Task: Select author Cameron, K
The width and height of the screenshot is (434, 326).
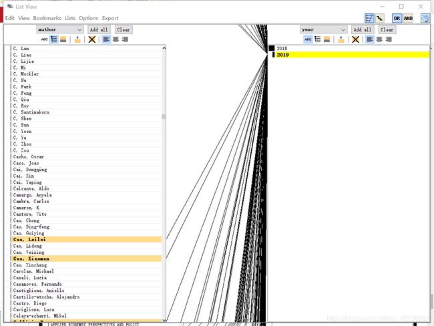Action: 87,208
